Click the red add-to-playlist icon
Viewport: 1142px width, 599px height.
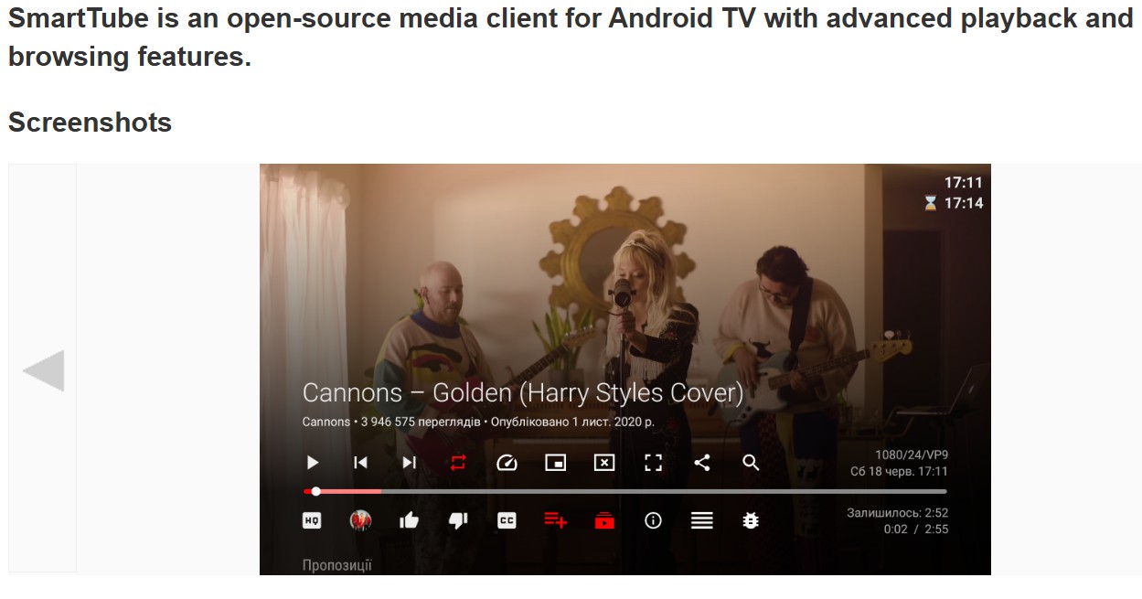(x=556, y=520)
